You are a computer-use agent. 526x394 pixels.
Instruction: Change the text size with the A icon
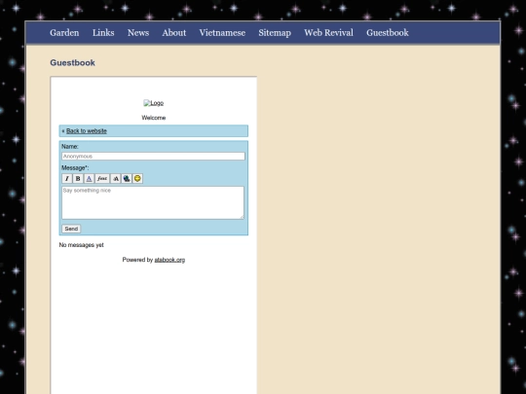(x=115, y=179)
